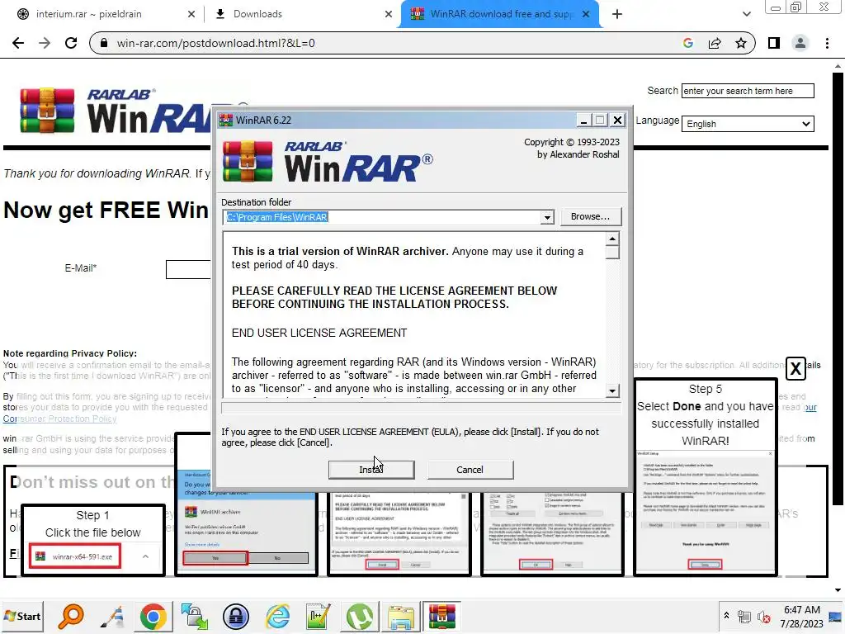845x634 pixels.
Task: Click the page scrollbar up arrow
Action: click(x=838, y=66)
